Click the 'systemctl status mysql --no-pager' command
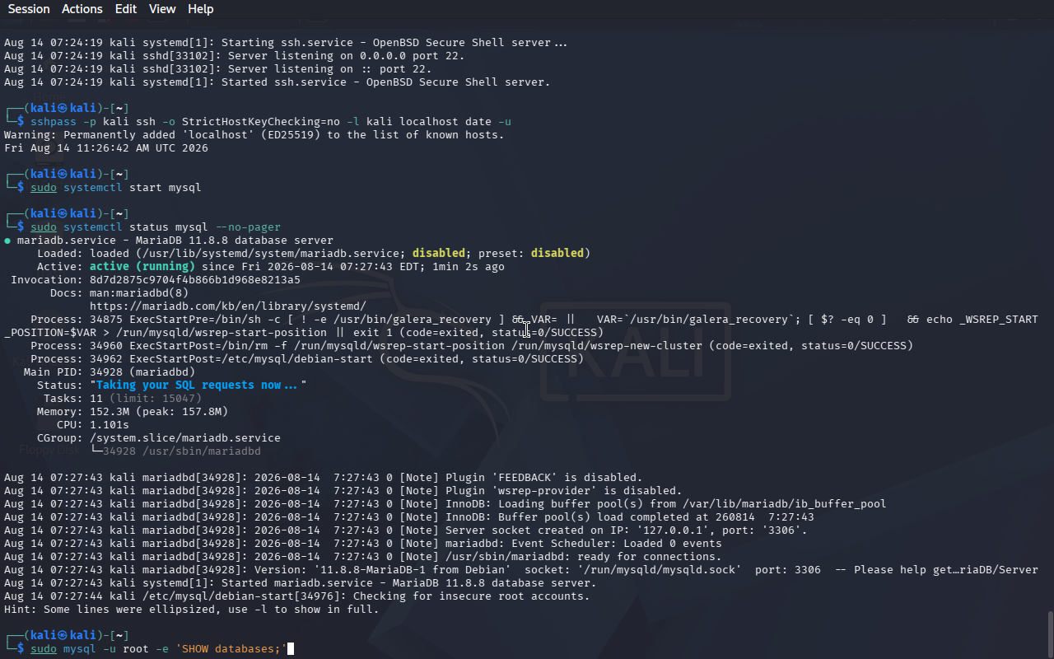 point(156,227)
